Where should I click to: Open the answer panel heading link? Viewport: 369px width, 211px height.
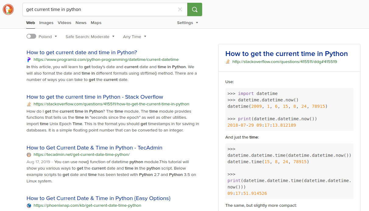286,54
